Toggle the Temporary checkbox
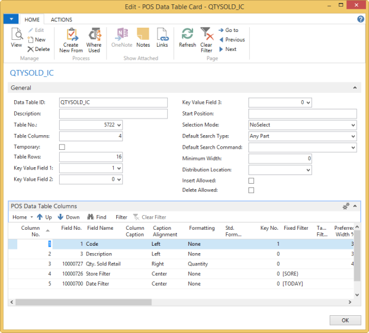The height and width of the screenshot is (333, 369). pos(62,147)
